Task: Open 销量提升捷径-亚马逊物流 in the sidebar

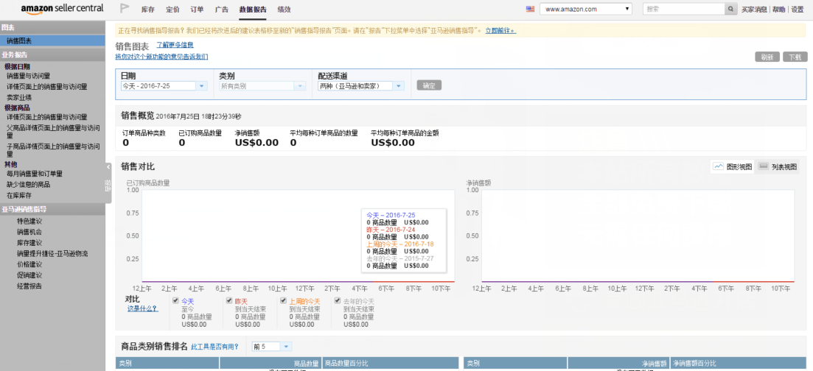Action: [52, 253]
